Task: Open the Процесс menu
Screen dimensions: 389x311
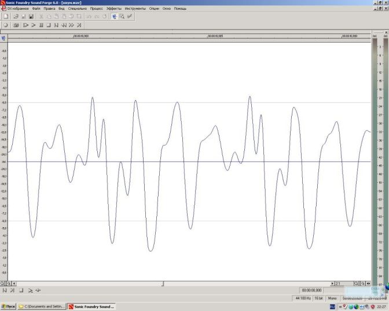Action: (97, 9)
